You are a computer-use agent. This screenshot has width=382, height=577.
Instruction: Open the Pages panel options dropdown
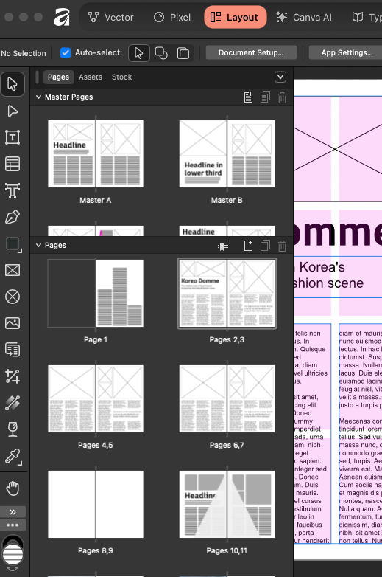pos(280,77)
